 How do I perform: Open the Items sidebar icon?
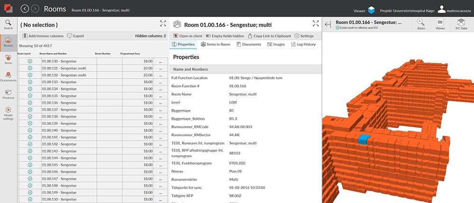coord(9,60)
